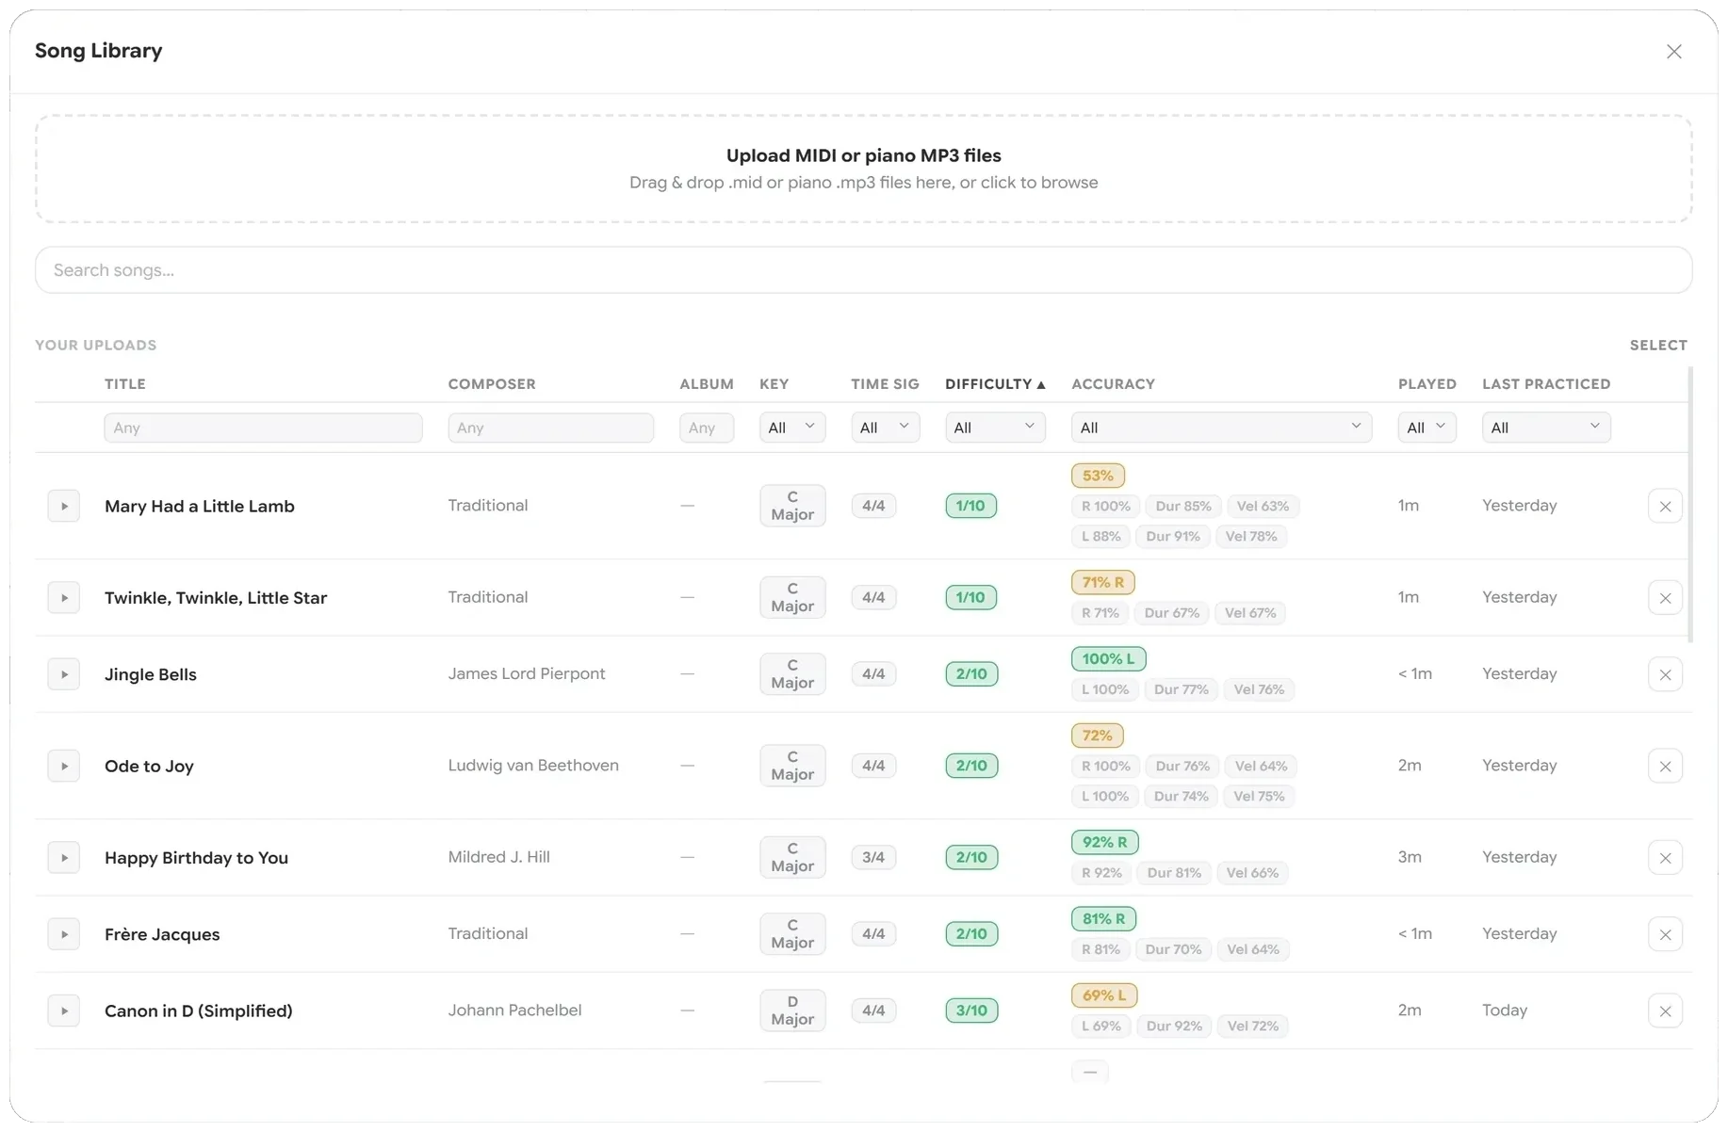Focus the Search songs field
This screenshot has width=1728, height=1132.
864,270
